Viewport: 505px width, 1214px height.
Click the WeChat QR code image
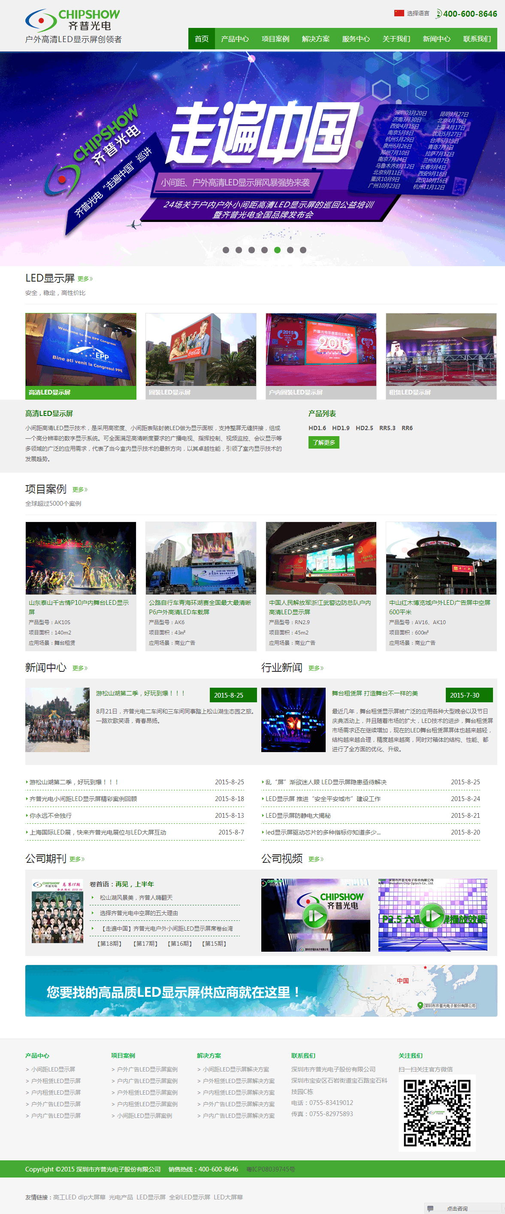pyautogui.click(x=437, y=1113)
